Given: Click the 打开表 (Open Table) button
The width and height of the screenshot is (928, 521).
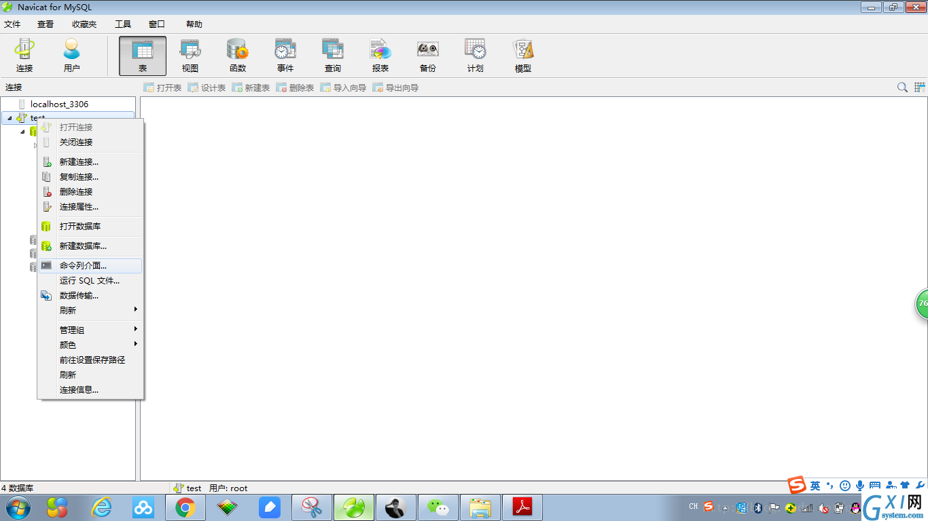Looking at the screenshot, I should point(162,88).
